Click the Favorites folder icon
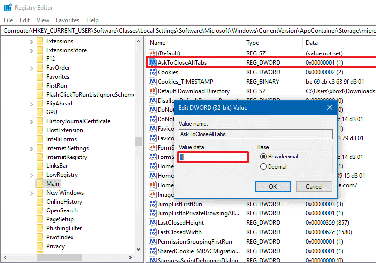This screenshot has height=263, width=376. 40,77
